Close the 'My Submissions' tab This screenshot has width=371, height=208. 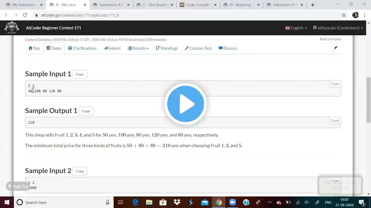point(41,5)
